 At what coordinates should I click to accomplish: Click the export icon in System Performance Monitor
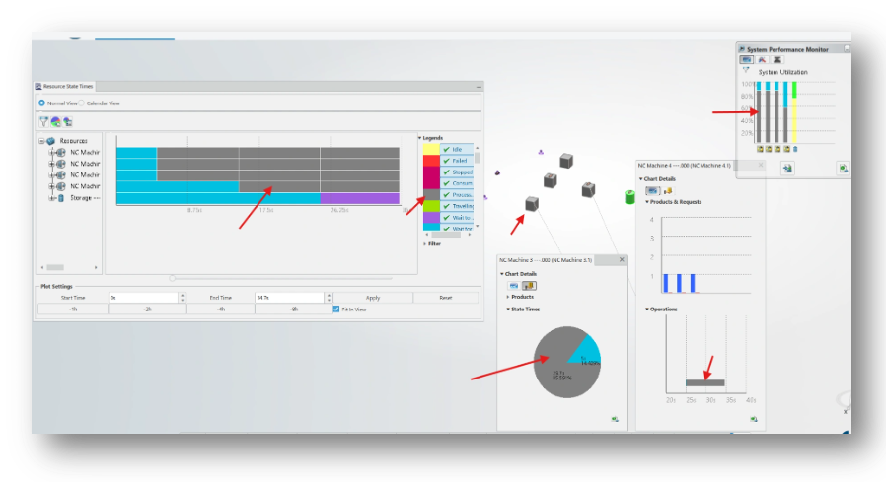pyautogui.click(x=843, y=169)
